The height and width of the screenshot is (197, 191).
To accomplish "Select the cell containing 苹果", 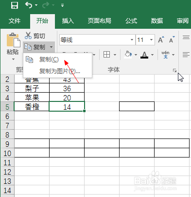I will [32, 98].
